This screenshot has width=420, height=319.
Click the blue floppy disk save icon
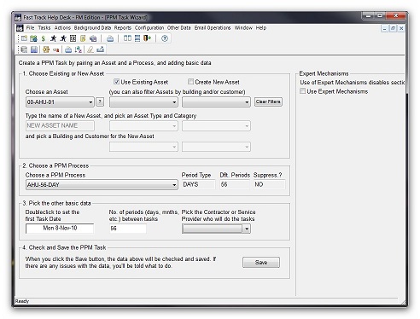click(x=34, y=49)
